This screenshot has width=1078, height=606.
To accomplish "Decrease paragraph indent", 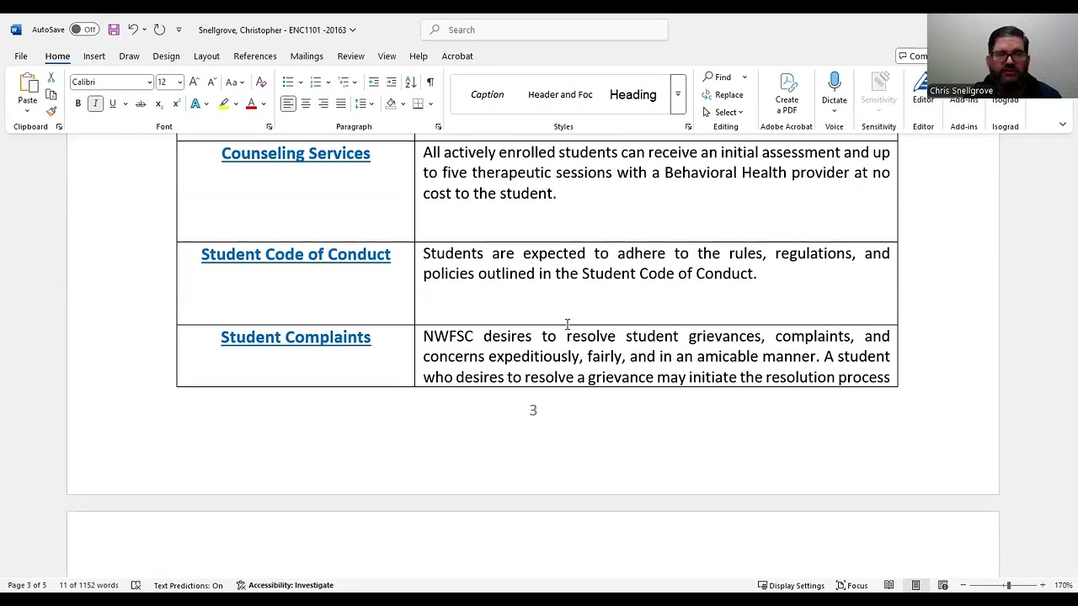I will tap(374, 82).
